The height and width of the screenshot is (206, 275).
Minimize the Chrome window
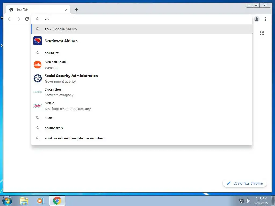pyautogui.click(x=249, y=5)
